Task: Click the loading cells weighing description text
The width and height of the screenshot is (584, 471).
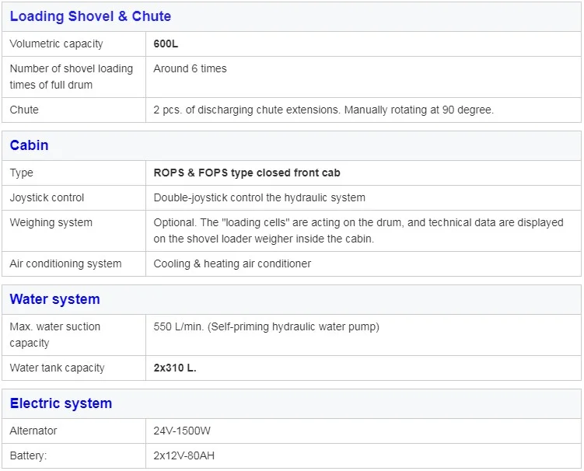Action: tap(358, 231)
